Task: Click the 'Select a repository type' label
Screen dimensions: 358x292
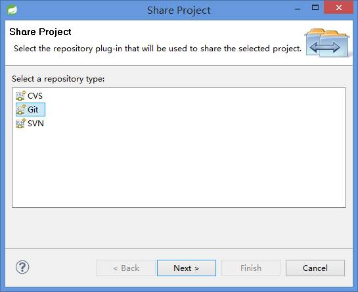Action: click(x=58, y=79)
